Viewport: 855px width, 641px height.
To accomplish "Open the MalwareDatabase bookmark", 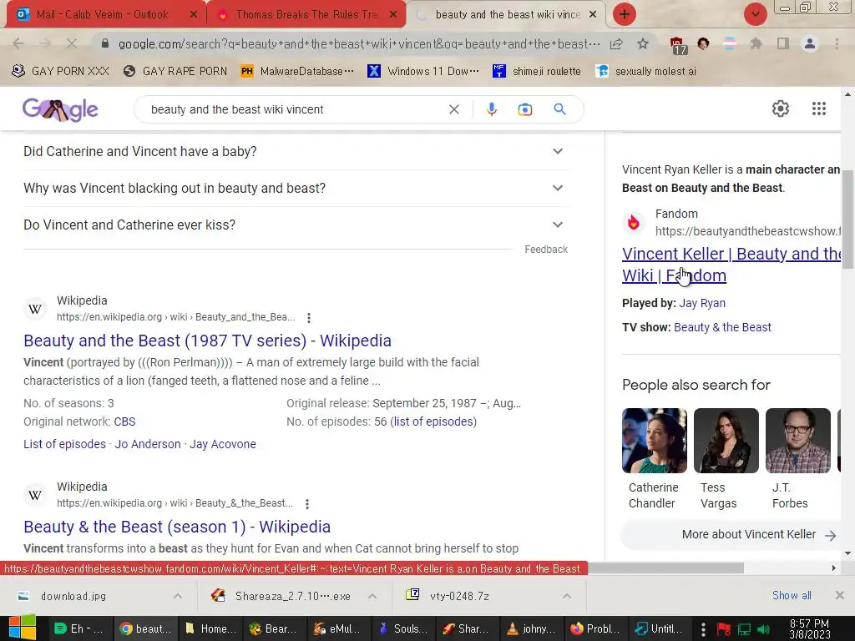I will coord(297,71).
